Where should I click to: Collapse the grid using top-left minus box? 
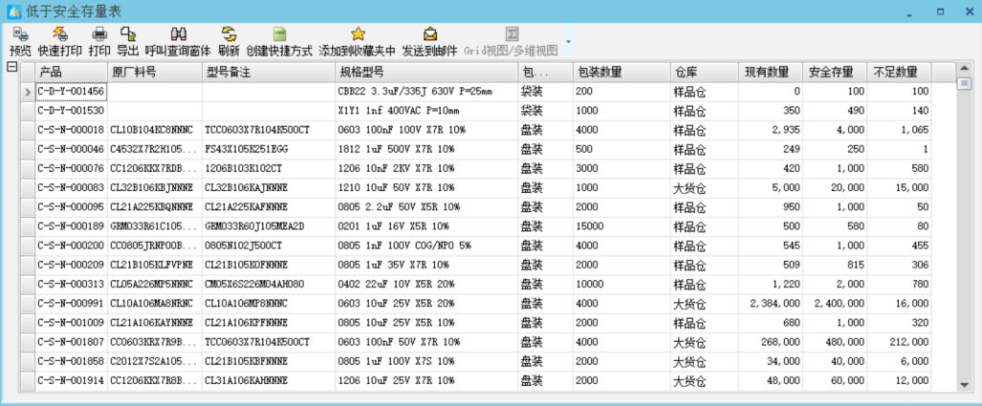click(11, 67)
